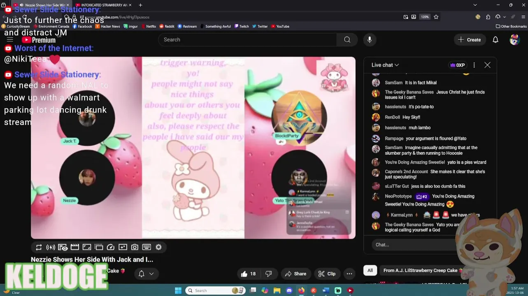Open the Something Awful bookmark

pos(215,26)
